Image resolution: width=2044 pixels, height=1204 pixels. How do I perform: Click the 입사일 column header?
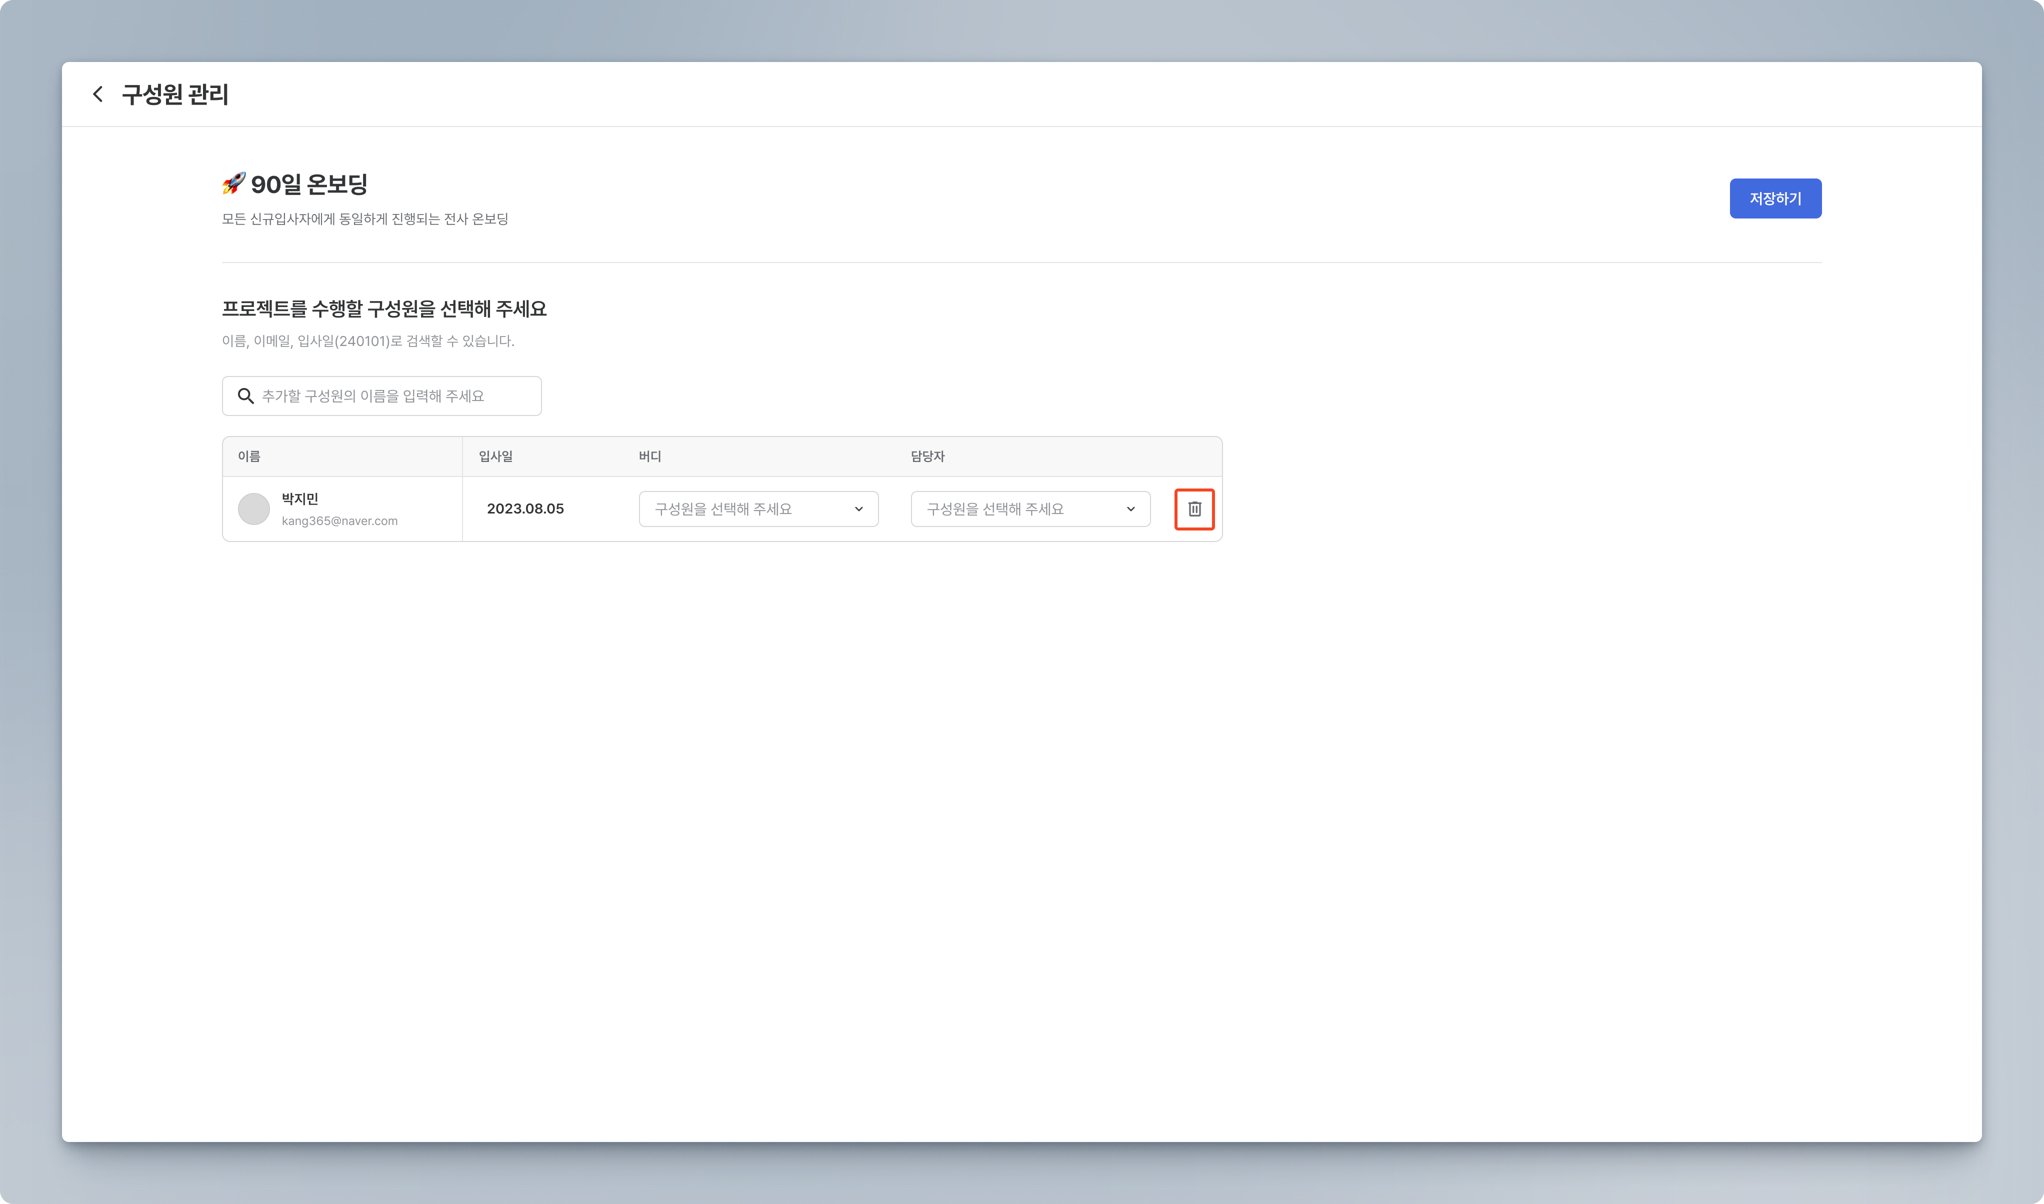(x=495, y=456)
